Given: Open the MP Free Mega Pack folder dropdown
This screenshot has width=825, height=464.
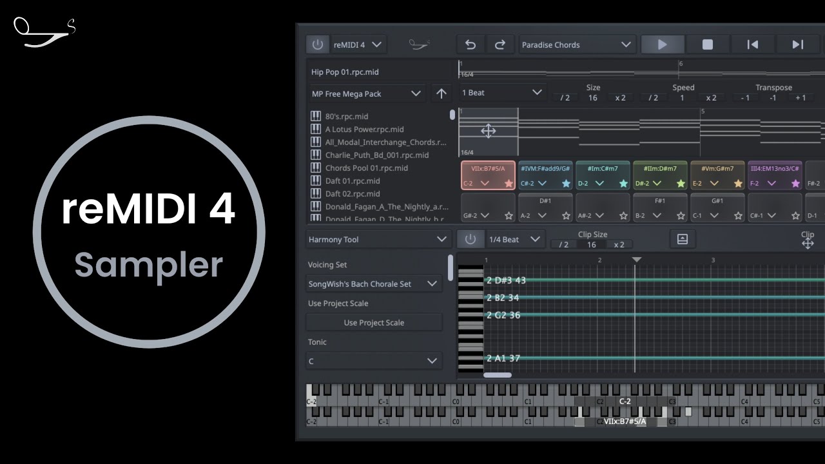Looking at the screenshot, I should [366, 93].
